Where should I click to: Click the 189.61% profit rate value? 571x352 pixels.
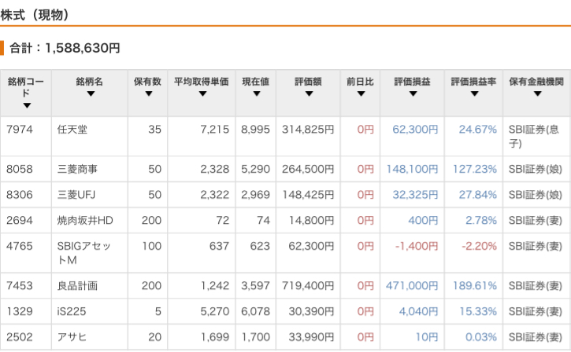(474, 286)
